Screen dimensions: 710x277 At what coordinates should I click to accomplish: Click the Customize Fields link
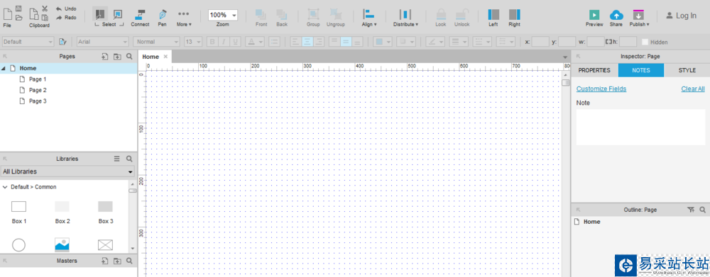[601, 89]
